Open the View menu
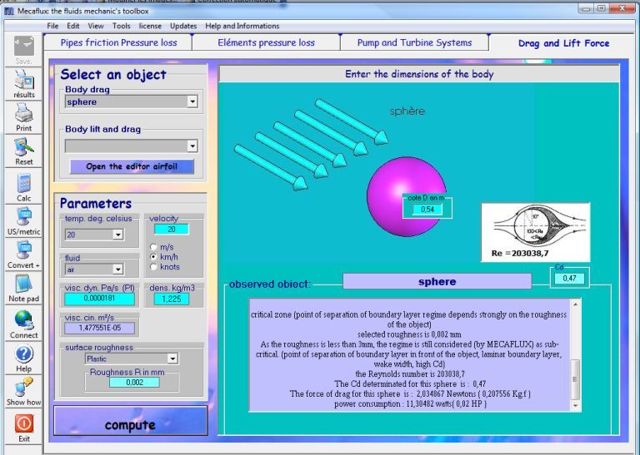 coord(96,26)
